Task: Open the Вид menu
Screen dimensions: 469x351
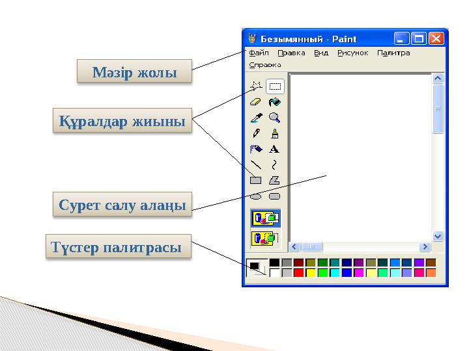Action: (x=321, y=53)
